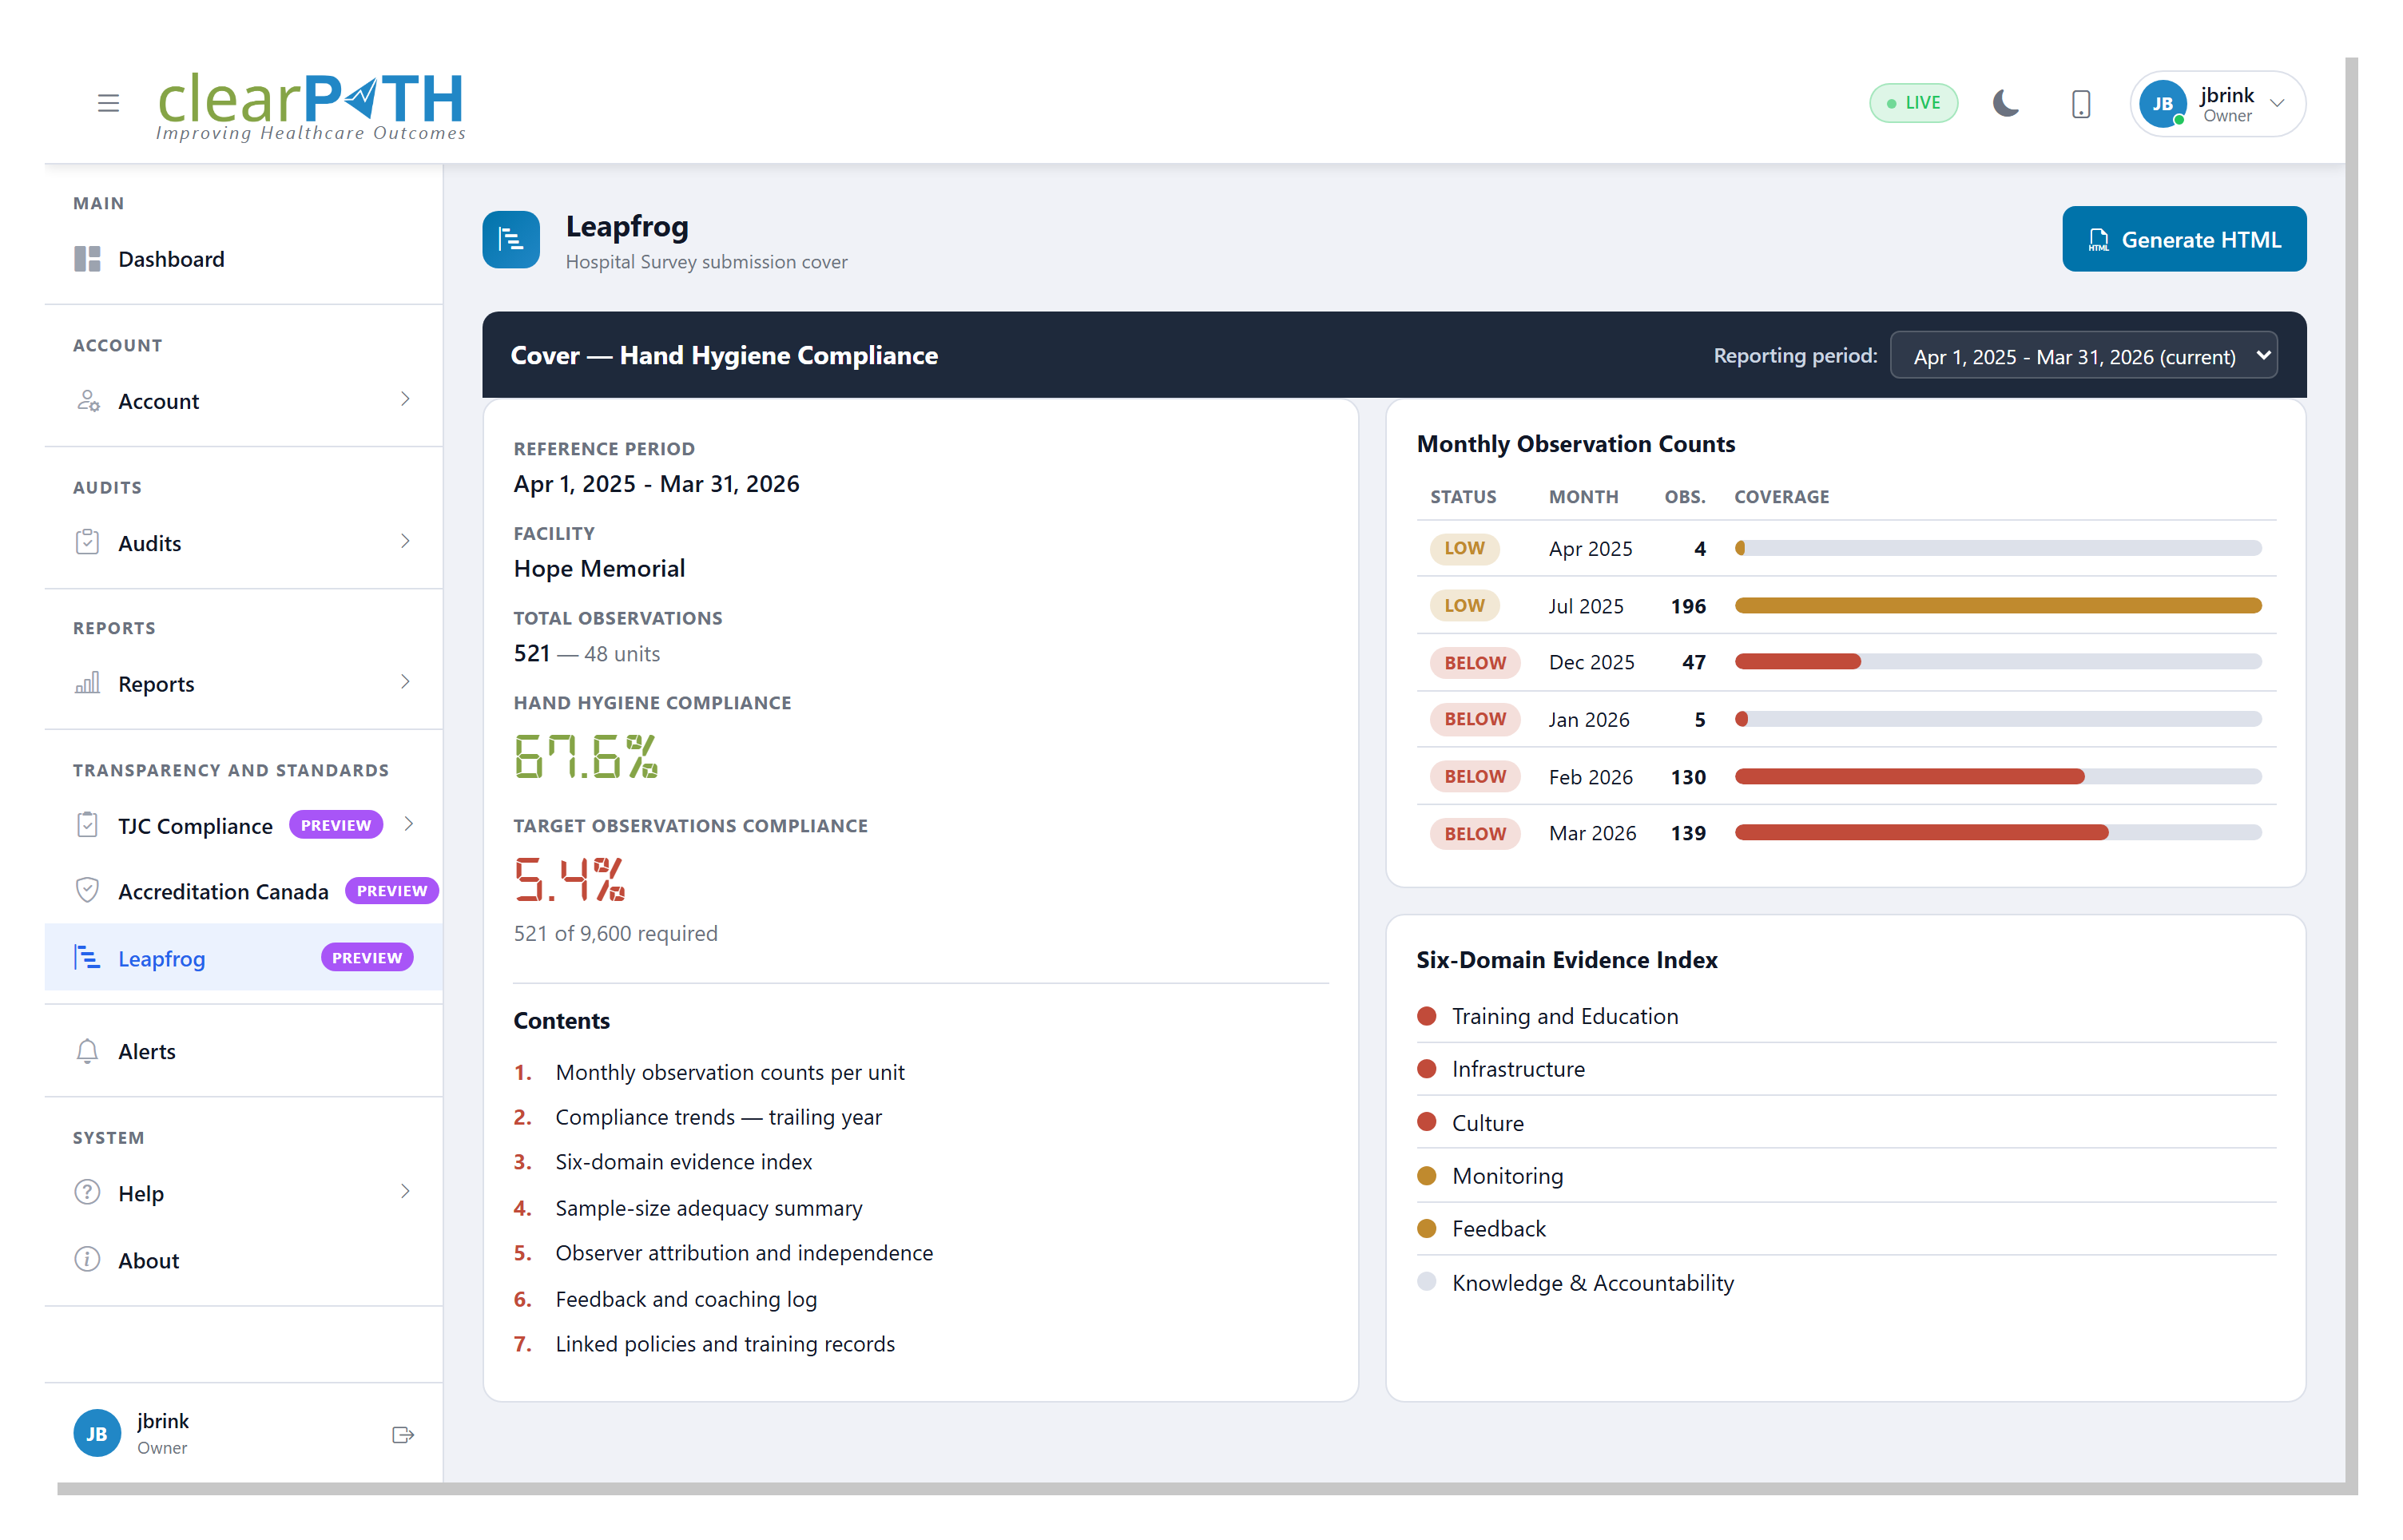Viewport: 2403px width, 1540px height.
Task: Click the BELOW badge for Mar 2026
Action: point(1475,833)
